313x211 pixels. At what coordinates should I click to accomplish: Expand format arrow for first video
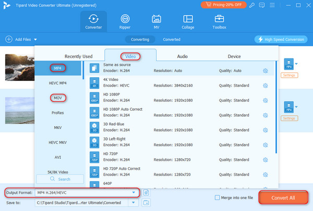(x=296, y=64)
